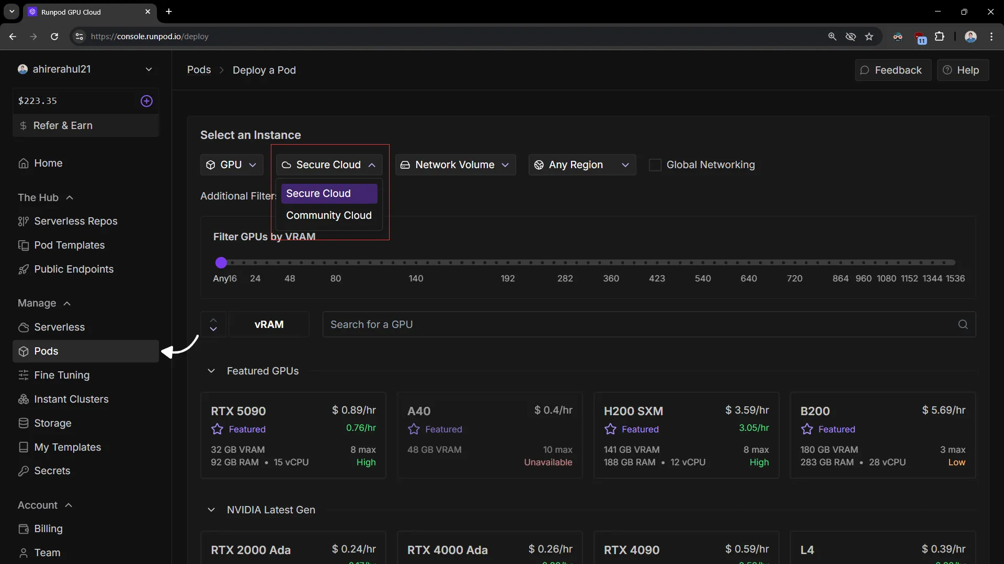Click the Feedback button

[892, 69]
